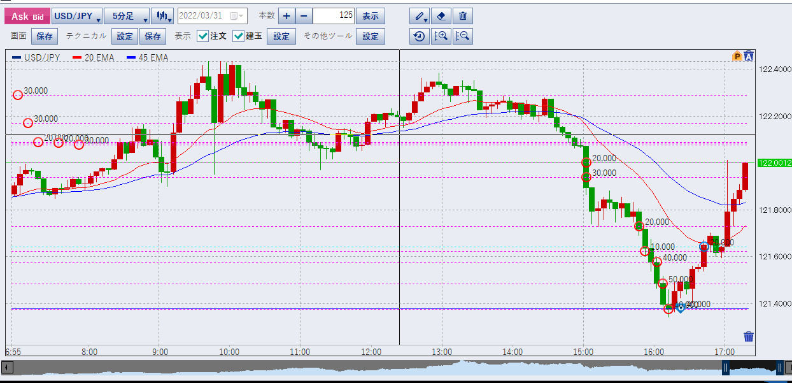This screenshot has width=792, height=383.
Task: Click the trash icon in the toolbar
Action: [x=463, y=16]
